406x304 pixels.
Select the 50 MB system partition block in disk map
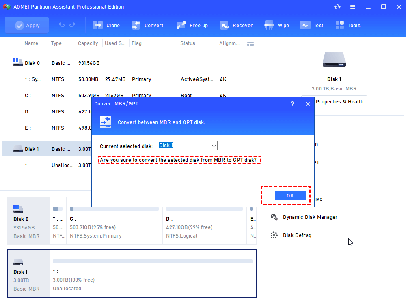58,221
